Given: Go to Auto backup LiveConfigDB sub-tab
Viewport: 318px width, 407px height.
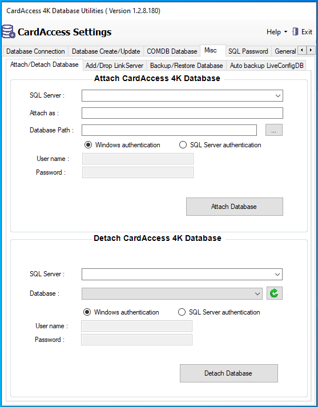Looking at the screenshot, I should coord(267,66).
